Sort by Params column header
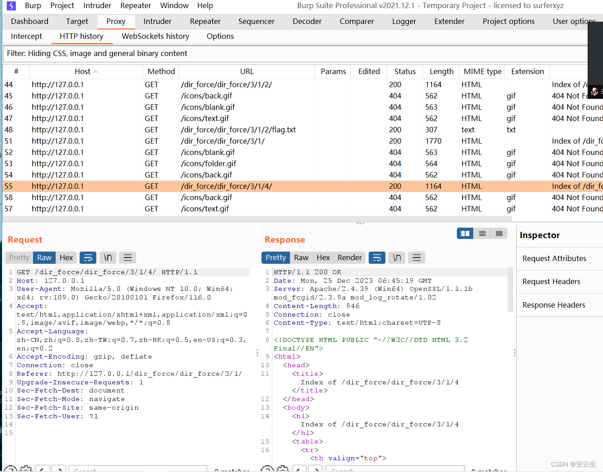Viewport: 603px width, 472px height. tap(333, 71)
